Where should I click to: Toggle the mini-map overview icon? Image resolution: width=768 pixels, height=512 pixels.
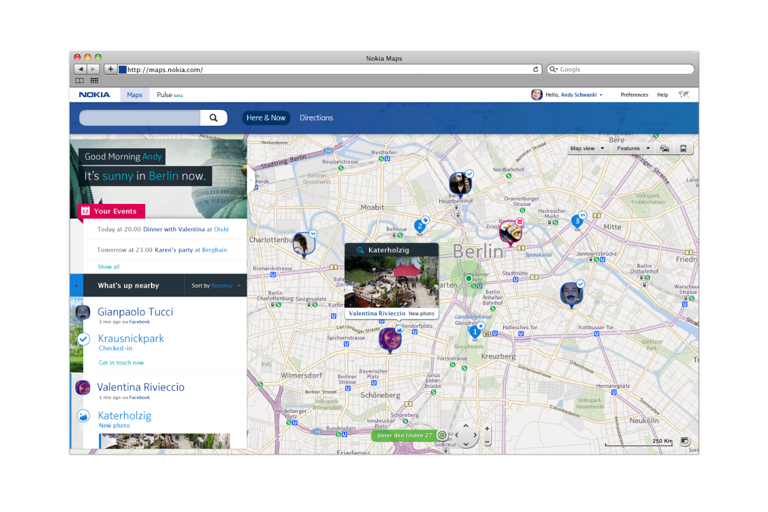[685, 441]
